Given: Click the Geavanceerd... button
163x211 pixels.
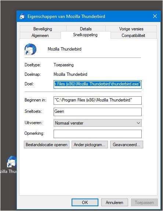Looking at the screenshot, I should pyautogui.click(x=127, y=145).
